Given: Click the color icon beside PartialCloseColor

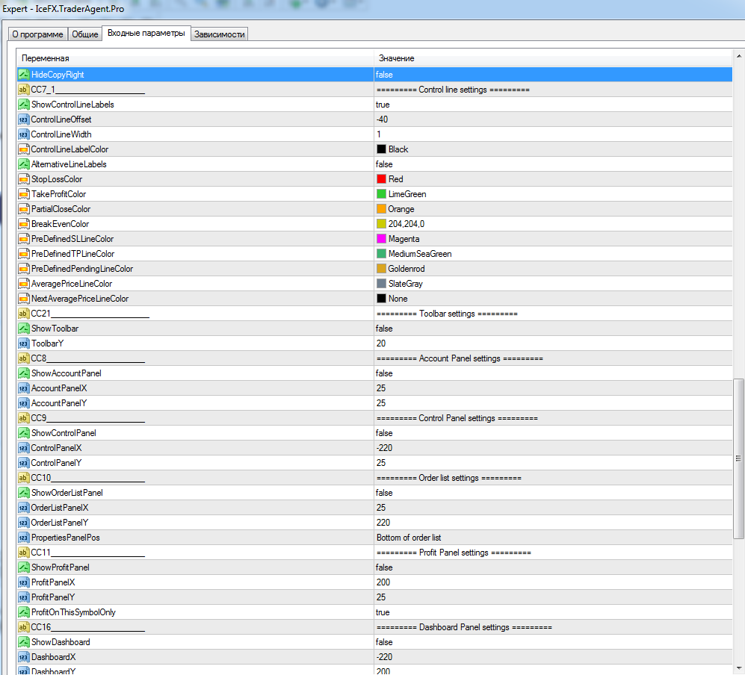Looking at the screenshot, I should 23,209.
